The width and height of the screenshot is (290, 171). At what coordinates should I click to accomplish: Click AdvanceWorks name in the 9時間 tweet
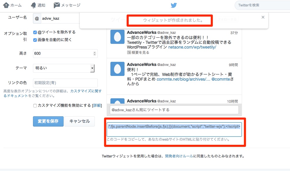(142, 64)
